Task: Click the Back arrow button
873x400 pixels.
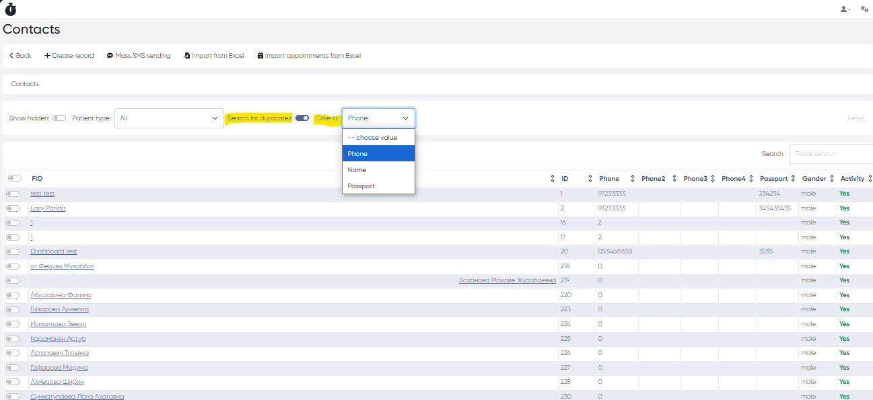Action: click(x=20, y=56)
